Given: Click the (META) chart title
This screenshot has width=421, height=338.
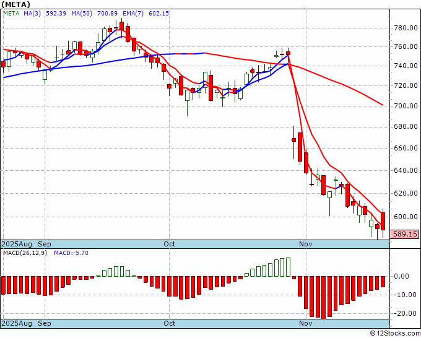Looking at the screenshot, I should point(16,4).
